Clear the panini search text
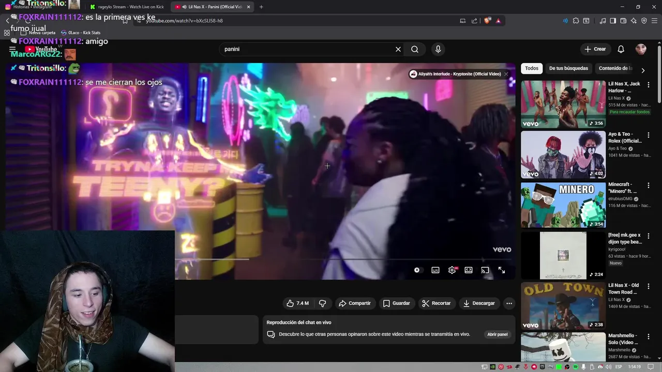 click(398, 49)
